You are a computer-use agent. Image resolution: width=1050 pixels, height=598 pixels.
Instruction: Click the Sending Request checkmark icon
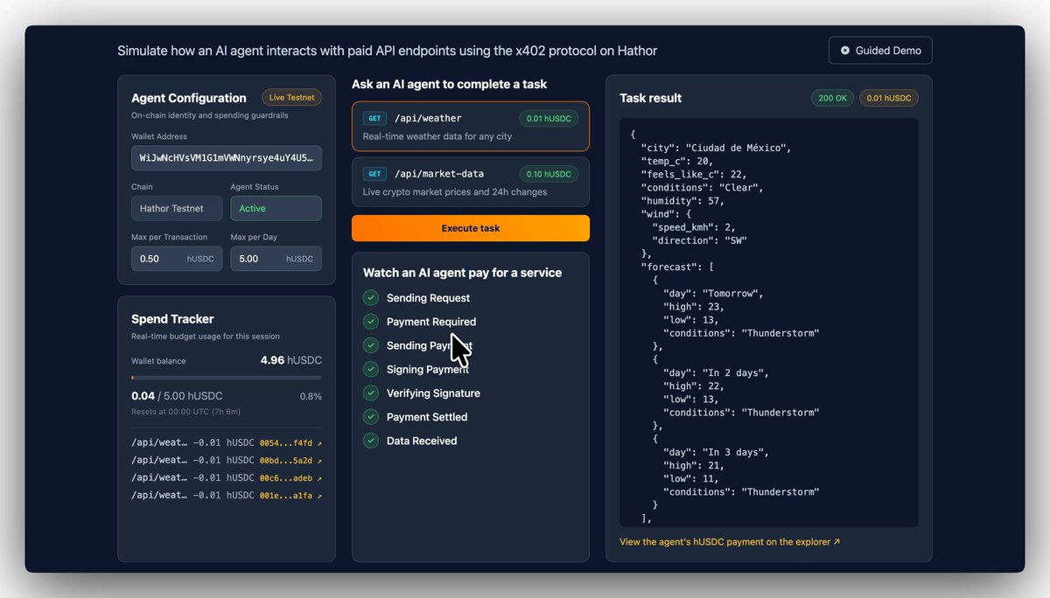[x=371, y=298]
